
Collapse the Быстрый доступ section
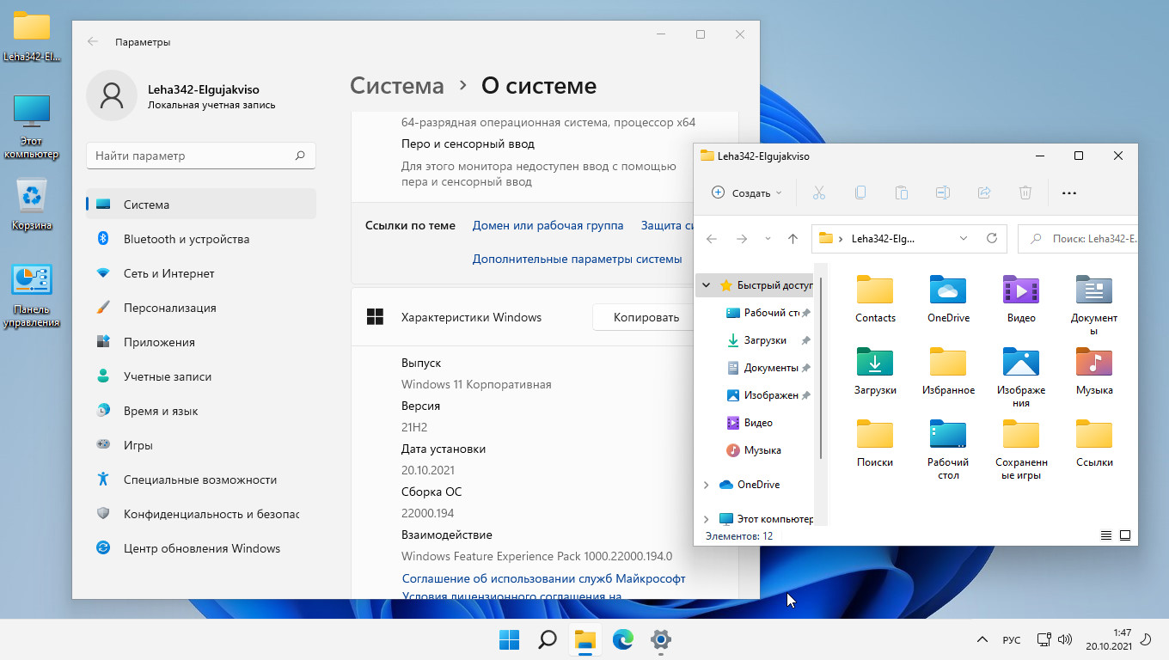(707, 285)
